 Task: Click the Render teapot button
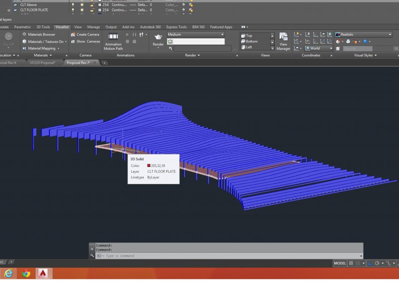pos(158,38)
